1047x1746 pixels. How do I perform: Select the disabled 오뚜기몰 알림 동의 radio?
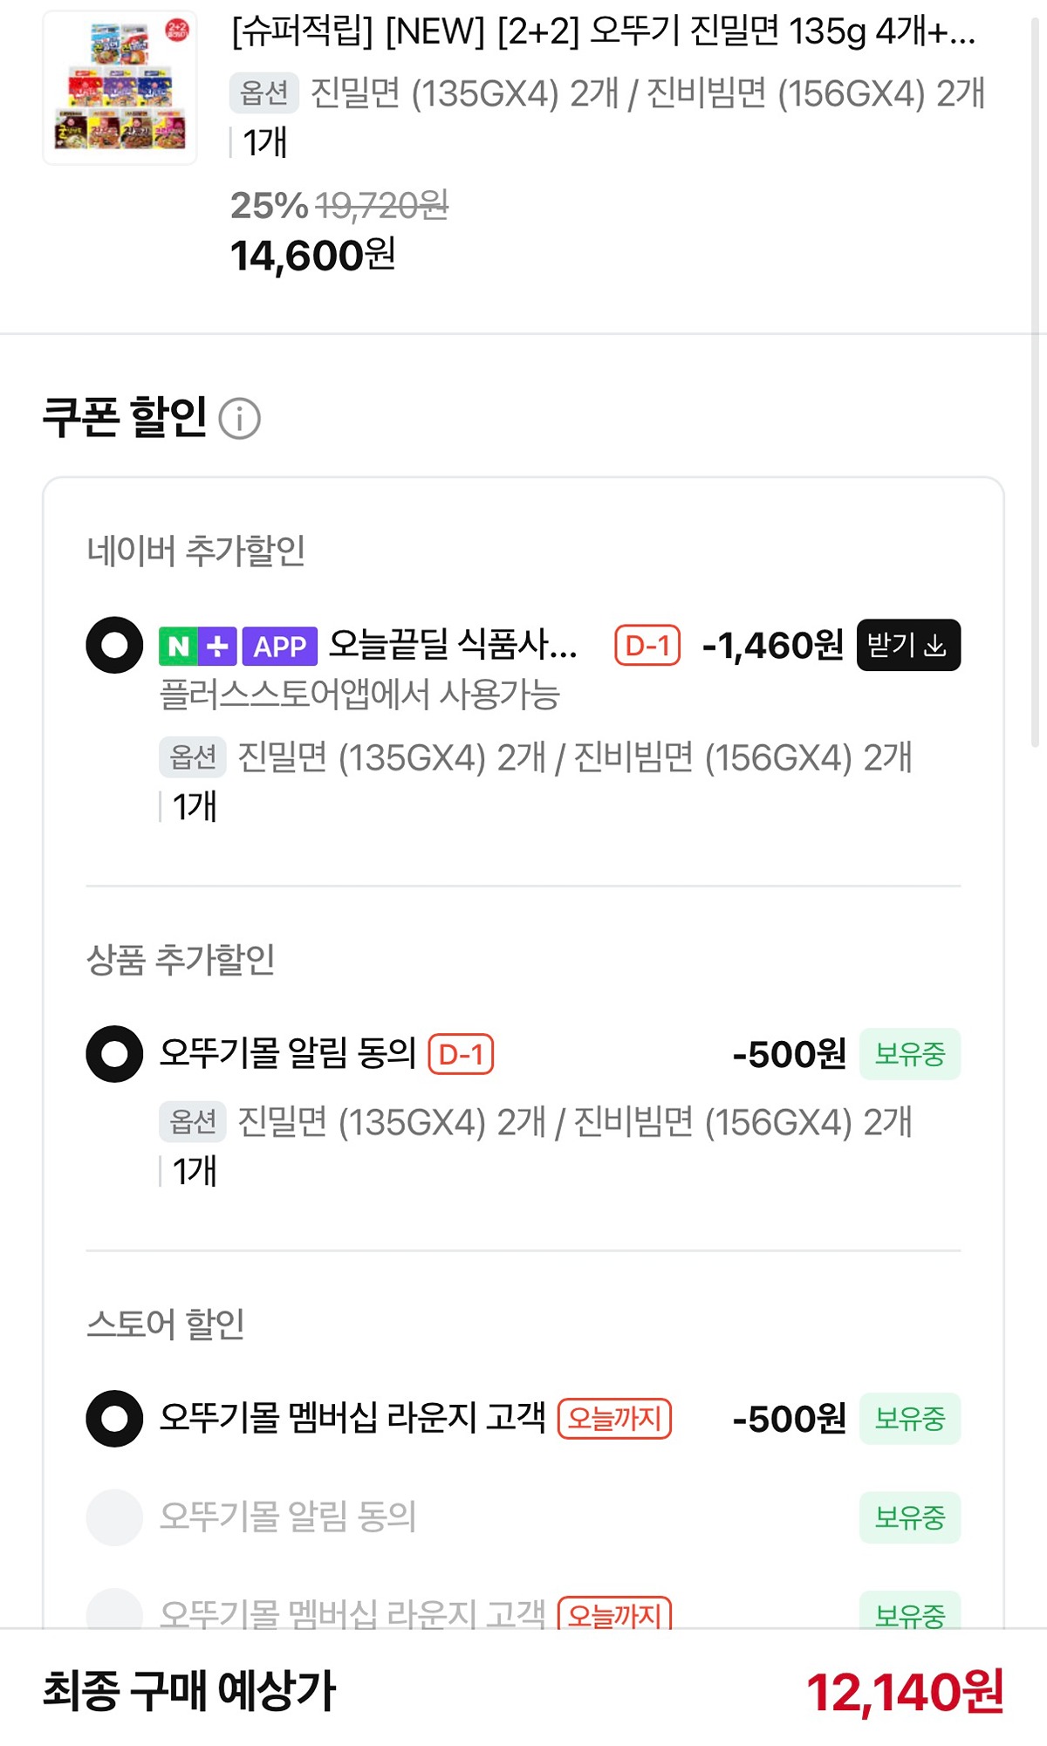coord(114,1517)
